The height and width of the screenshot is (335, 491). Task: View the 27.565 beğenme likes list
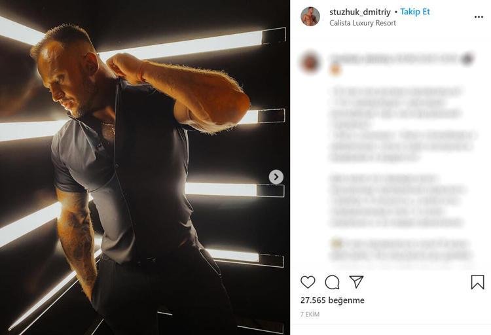pyautogui.click(x=333, y=300)
